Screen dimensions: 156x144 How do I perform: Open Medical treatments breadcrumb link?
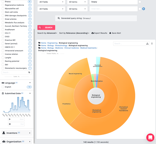(88, 48)
